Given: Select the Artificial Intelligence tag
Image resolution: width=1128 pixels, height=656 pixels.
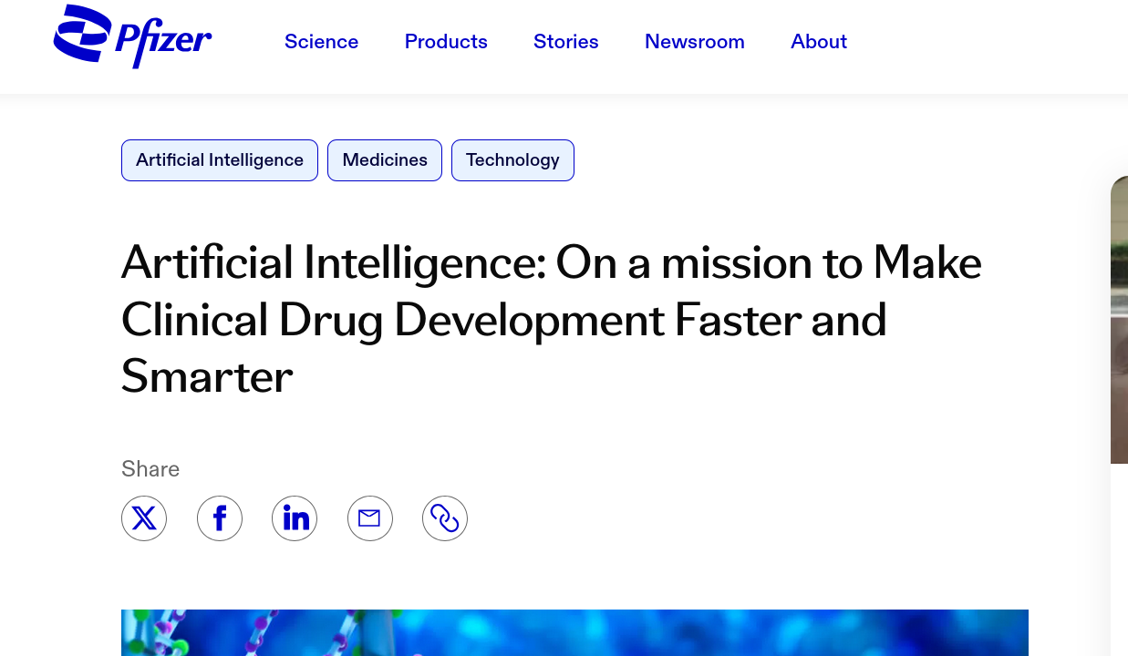Looking at the screenshot, I should (220, 160).
